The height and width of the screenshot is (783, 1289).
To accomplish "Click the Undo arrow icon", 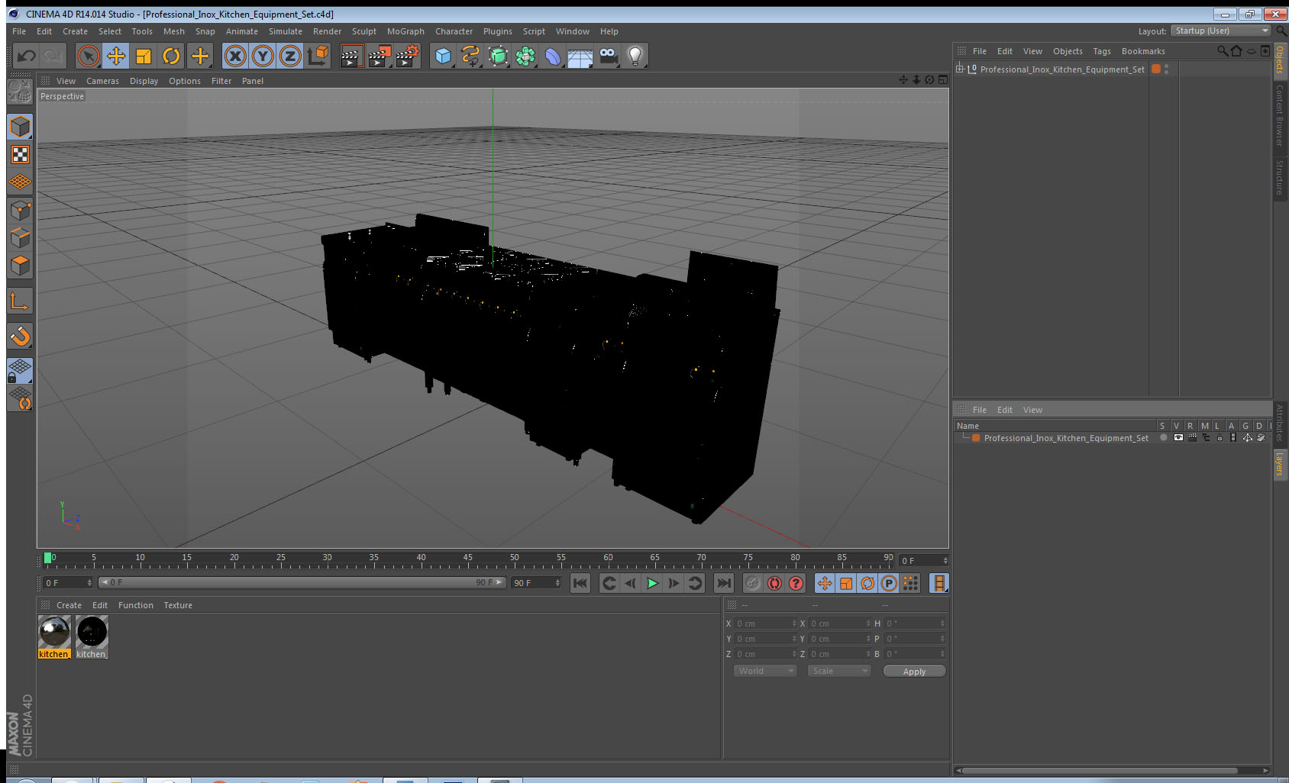I will [27, 56].
